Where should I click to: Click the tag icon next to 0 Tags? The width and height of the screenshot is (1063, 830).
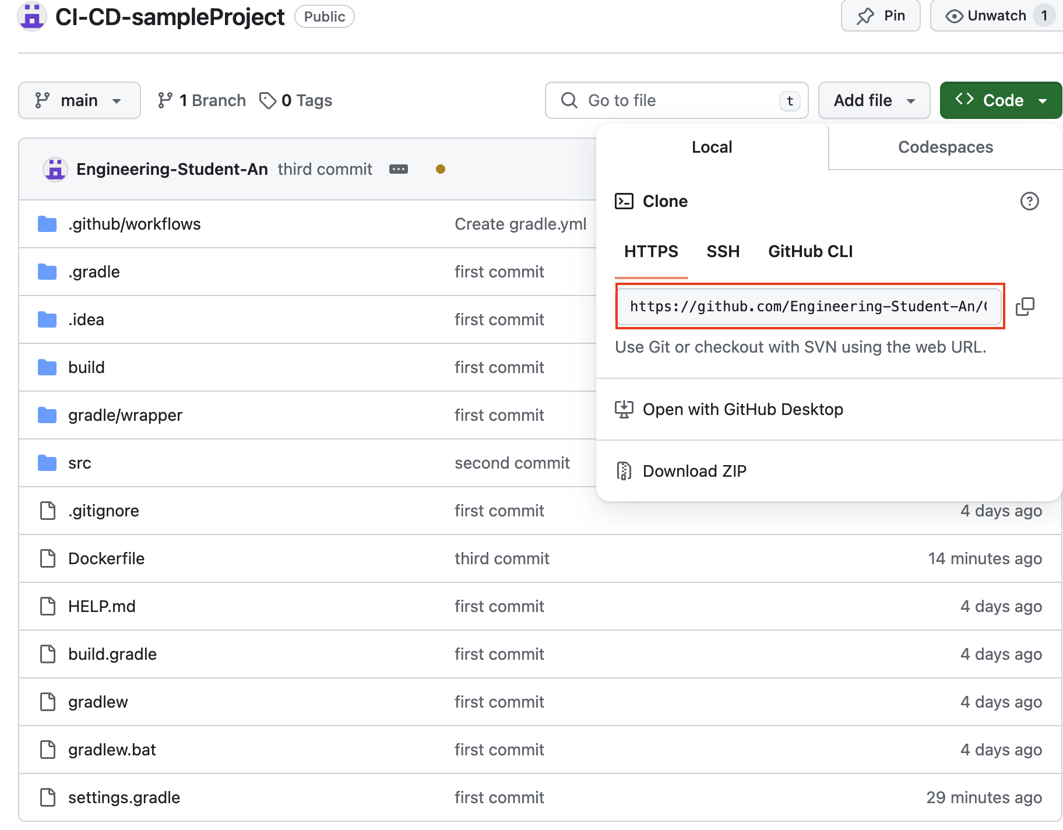[267, 100]
